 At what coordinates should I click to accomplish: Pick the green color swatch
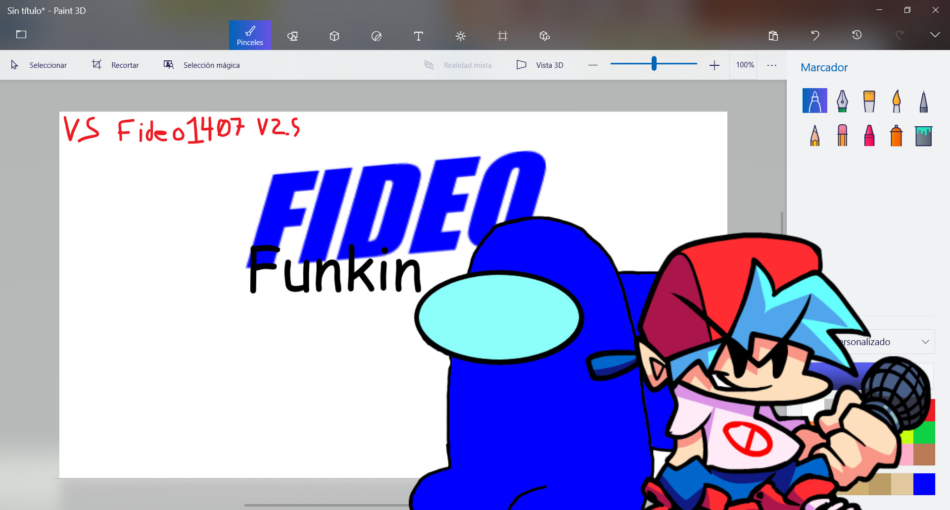[924, 432]
